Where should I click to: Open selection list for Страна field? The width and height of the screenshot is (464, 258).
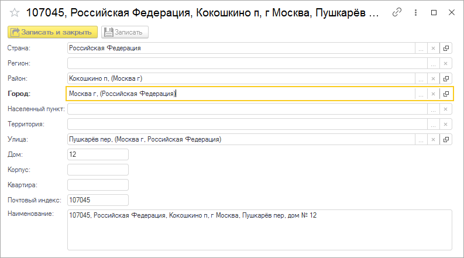tap(421, 48)
